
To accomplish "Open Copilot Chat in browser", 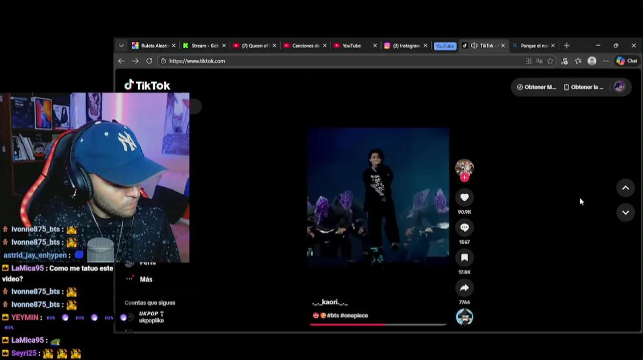I will pyautogui.click(x=627, y=61).
